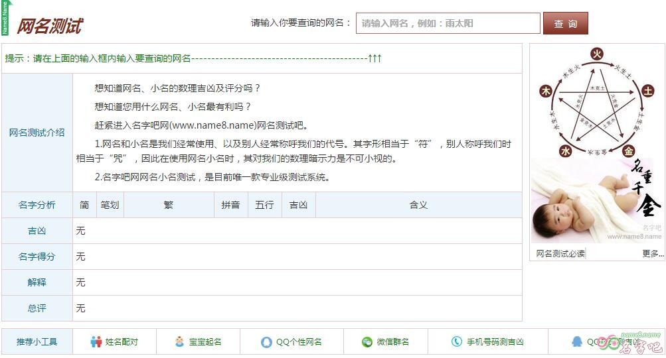
Task: Click the 木 element circle in diagram
Action: 545,90
